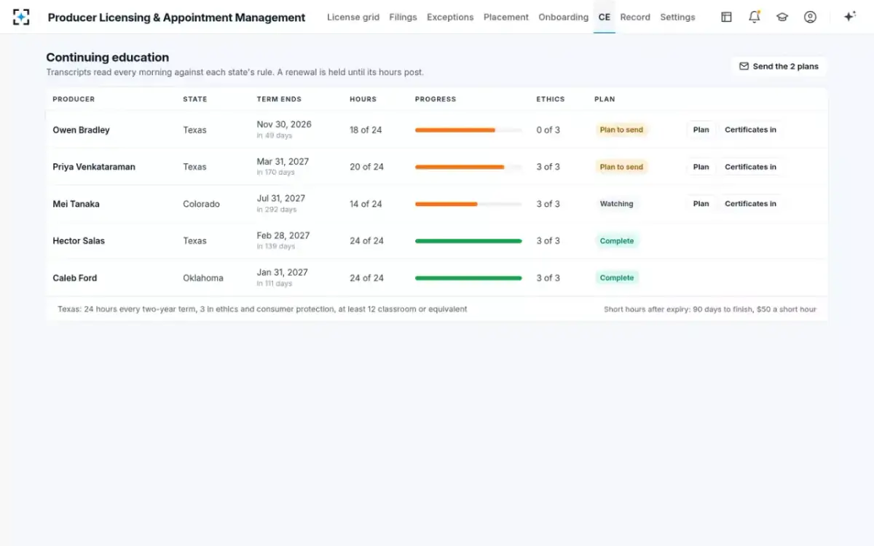This screenshot has width=874, height=546.
Task: Click Mei Tanaka's Watching badge
Action: (616, 204)
